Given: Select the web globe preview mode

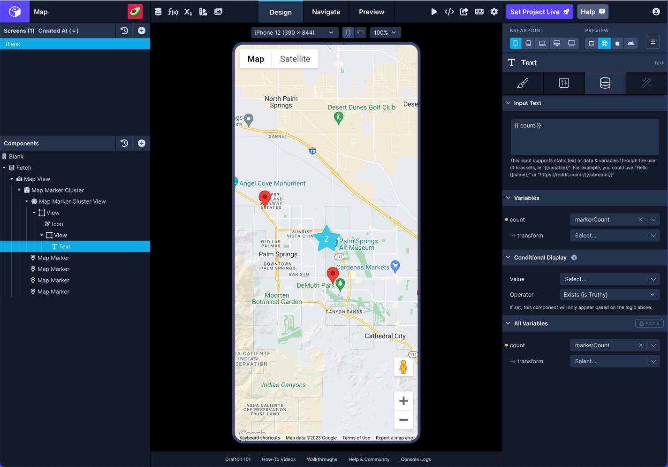Looking at the screenshot, I should click(604, 43).
